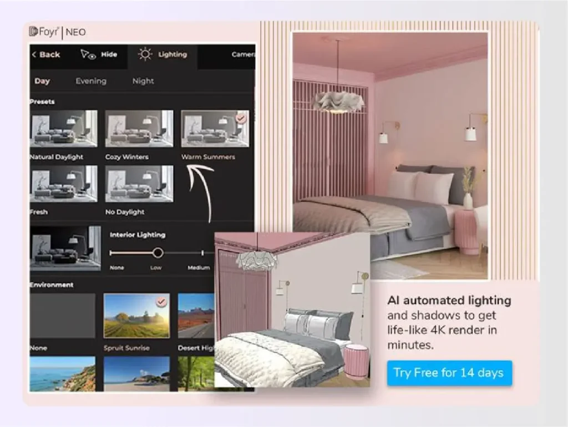
Task: Select the Day lighting mode
Action: coord(42,81)
